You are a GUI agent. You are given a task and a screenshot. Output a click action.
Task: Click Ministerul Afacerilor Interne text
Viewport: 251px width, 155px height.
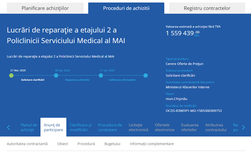pos(187,87)
